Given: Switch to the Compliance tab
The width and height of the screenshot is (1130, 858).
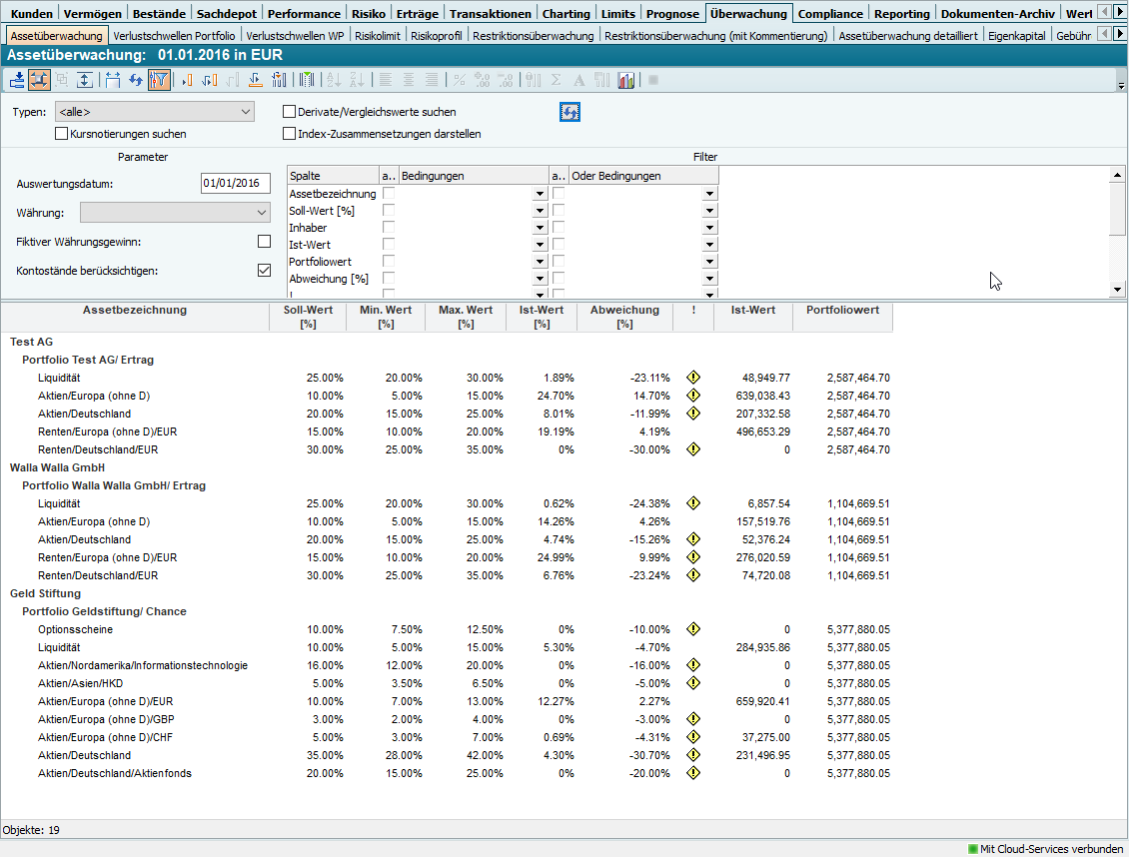Looking at the screenshot, I should tap(830, 14).
